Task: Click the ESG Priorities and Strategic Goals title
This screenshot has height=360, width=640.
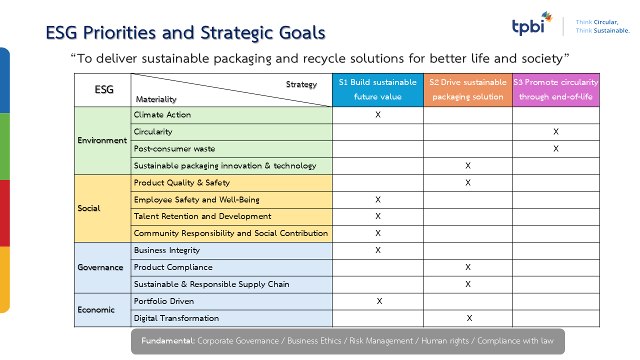Action: (x=185, y=32)
